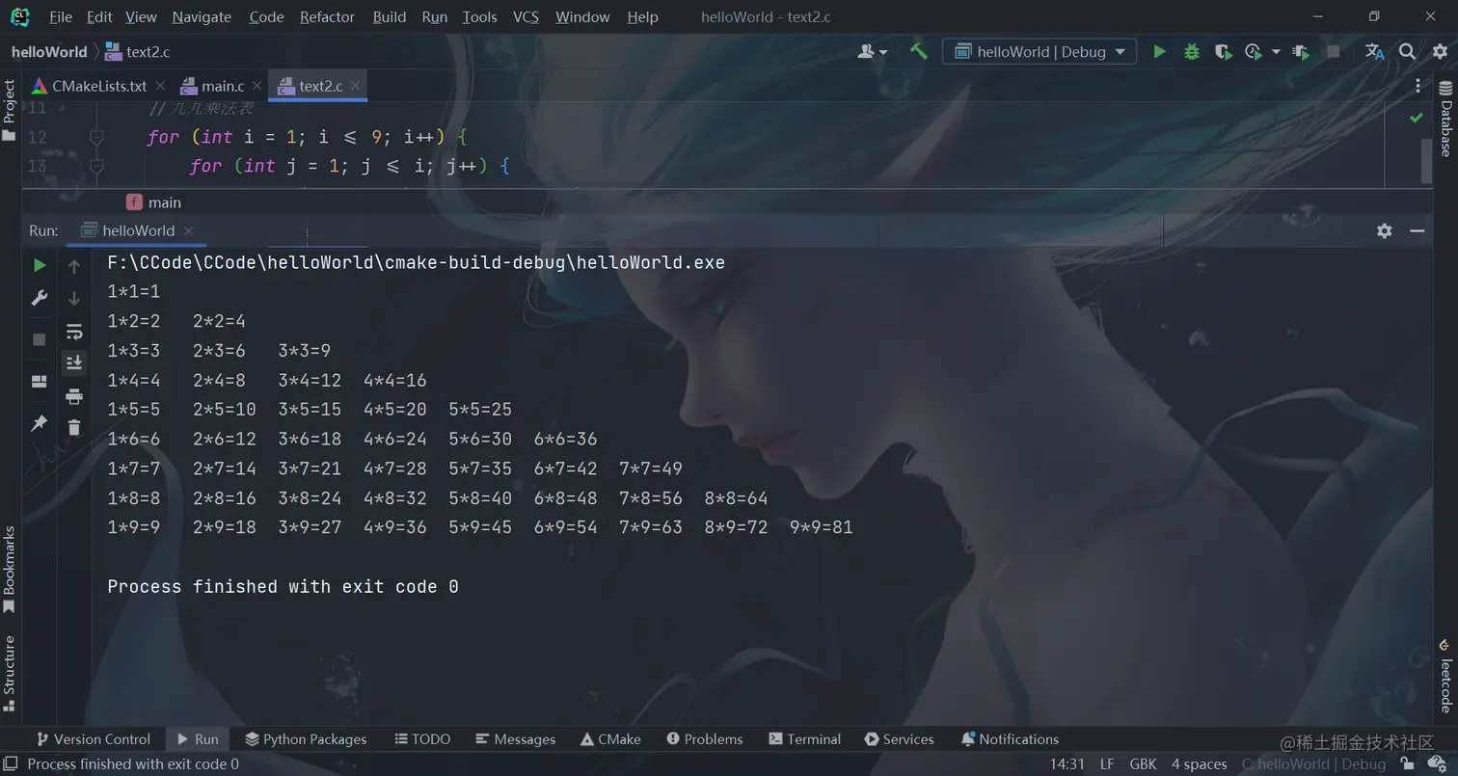Open IDE settings gear in top-right
This screenshot has height=776, width=1458.
(x=1439, y=51)
